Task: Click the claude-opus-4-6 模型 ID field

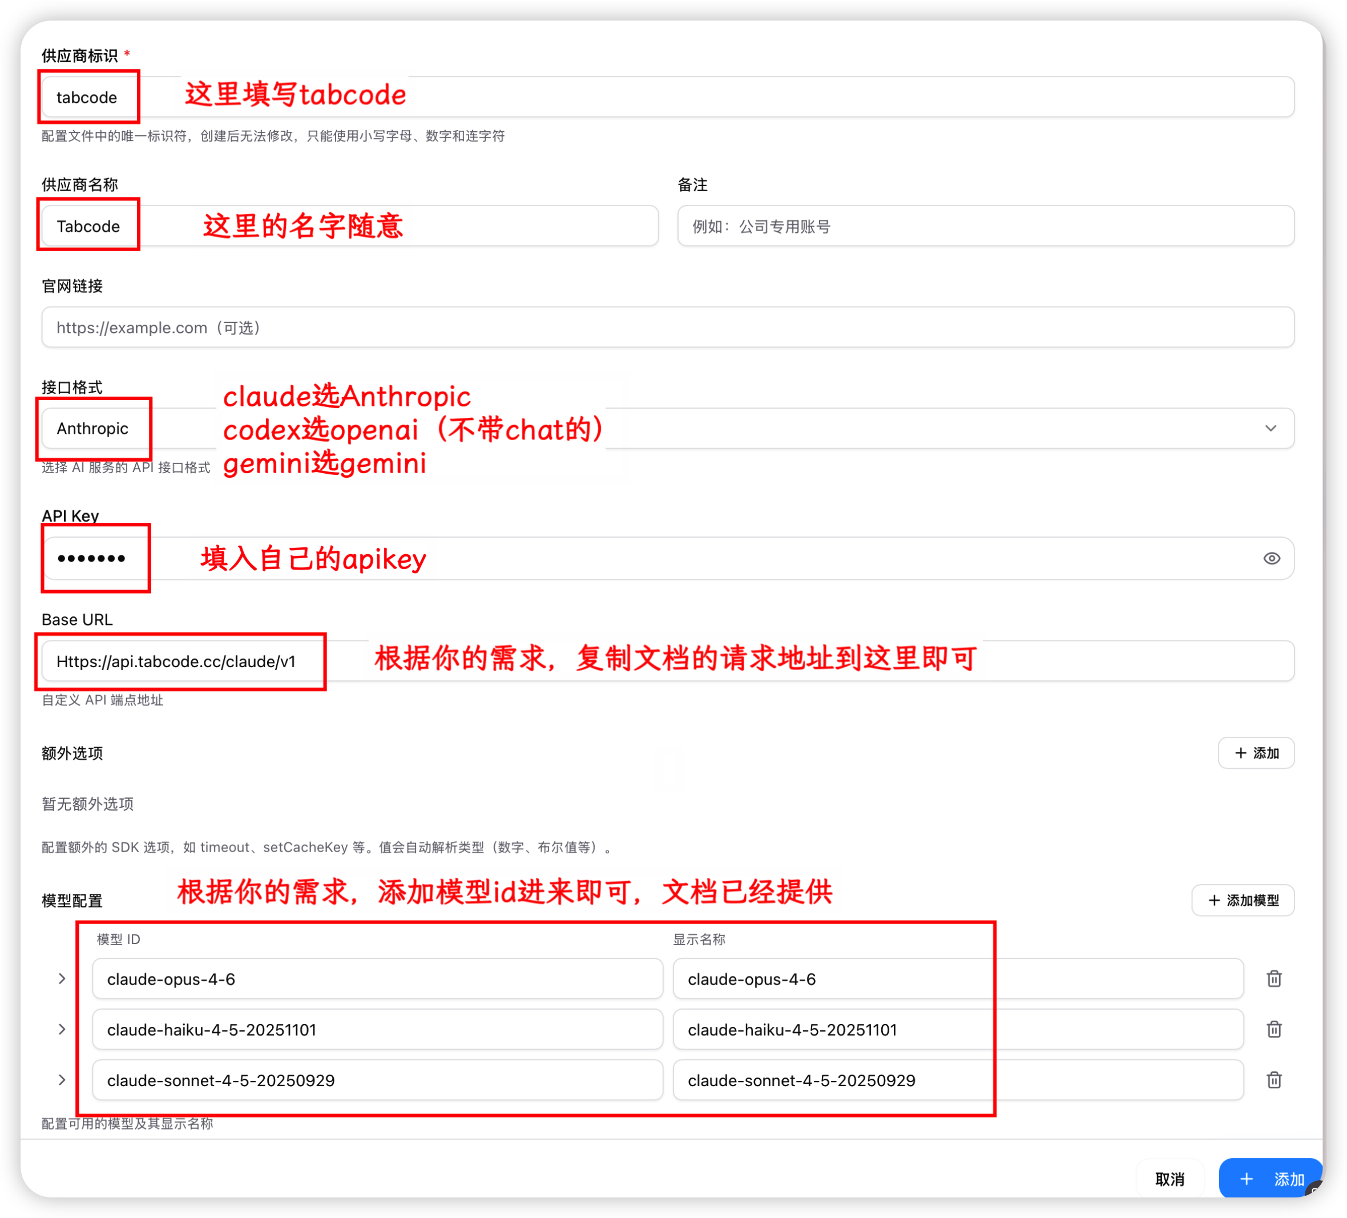Action: tap(376, 978)
